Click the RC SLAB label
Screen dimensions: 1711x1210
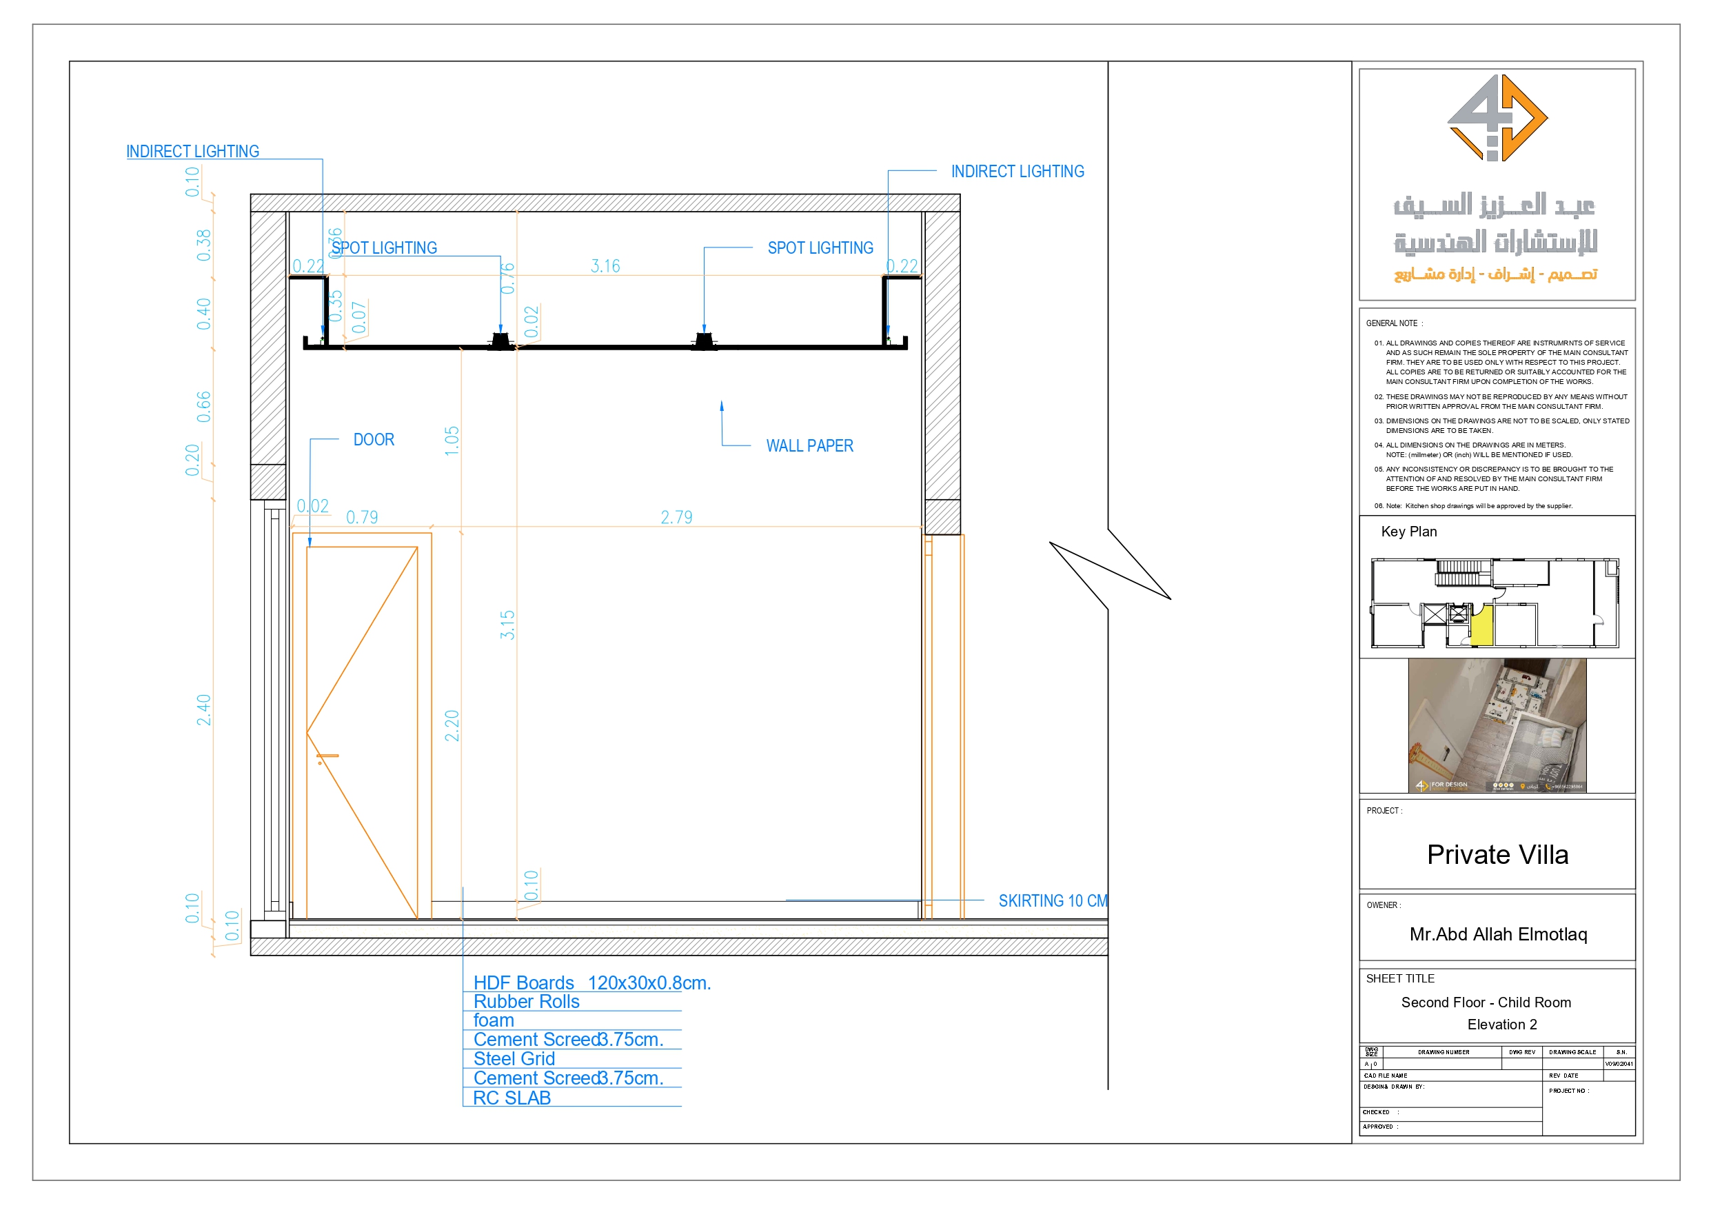[512, 1098]
